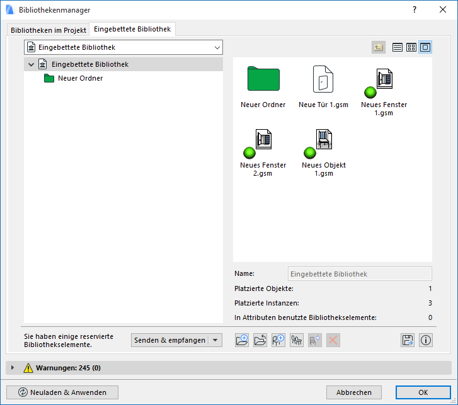Viewport: 458px width, 405px height.
Task: Open the Eingebettete Bibliothek tab
Action: point(132,29)
